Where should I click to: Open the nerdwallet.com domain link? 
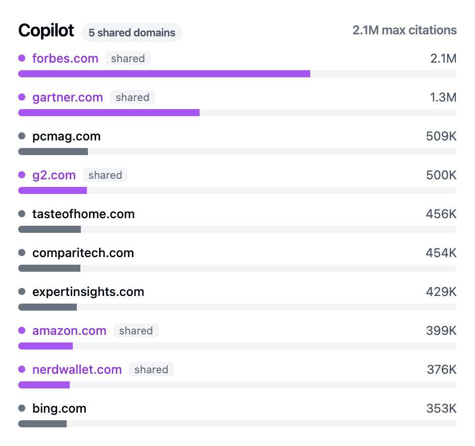coord(77,369)
